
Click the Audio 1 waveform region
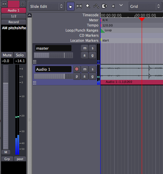click(132, 72)
